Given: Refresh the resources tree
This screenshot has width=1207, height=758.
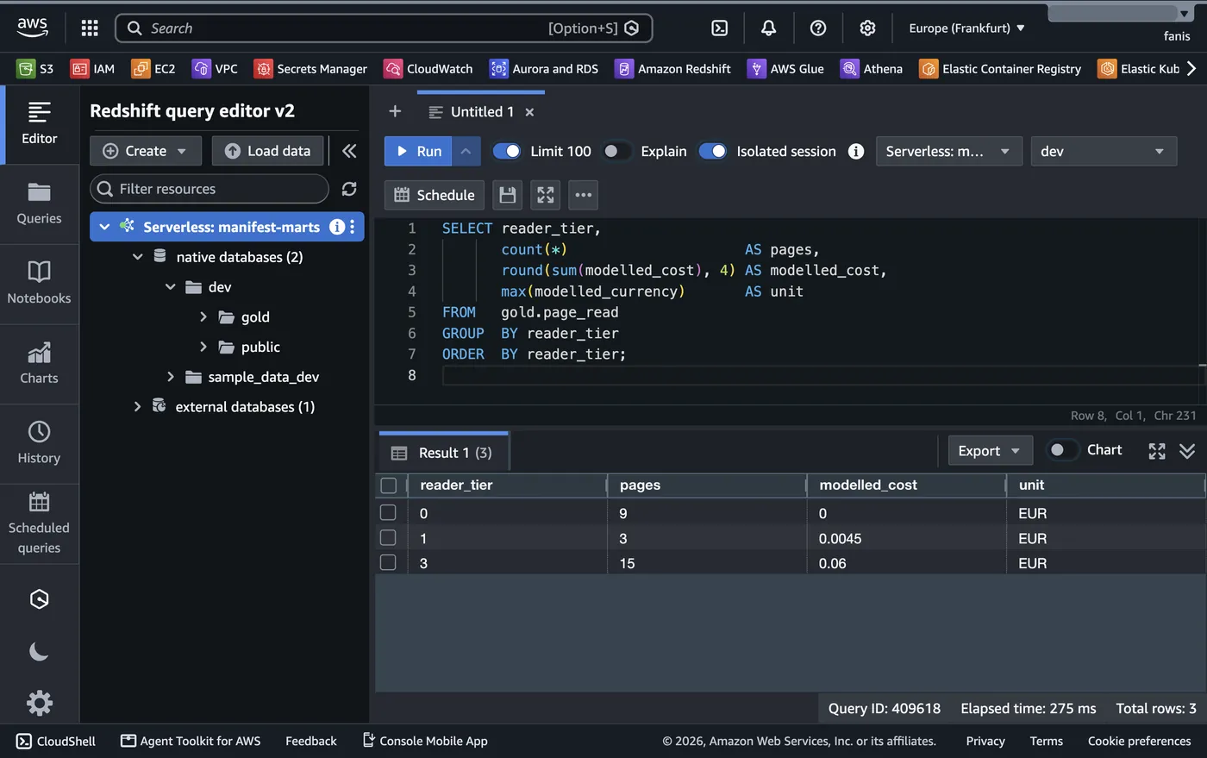Looking at the screenshot, I should click(x=349, y=189).
